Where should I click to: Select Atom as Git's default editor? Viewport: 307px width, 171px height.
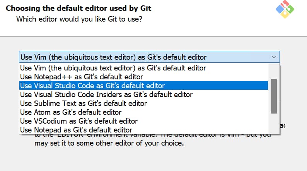71,112
